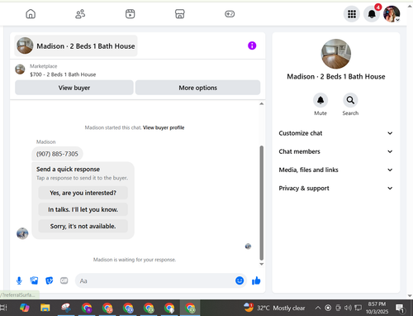Viewport: 413px width, 316px height.
Task: Choose a sticker with the sticker icon
Action: pyautogui.click(x=49, y=280)
